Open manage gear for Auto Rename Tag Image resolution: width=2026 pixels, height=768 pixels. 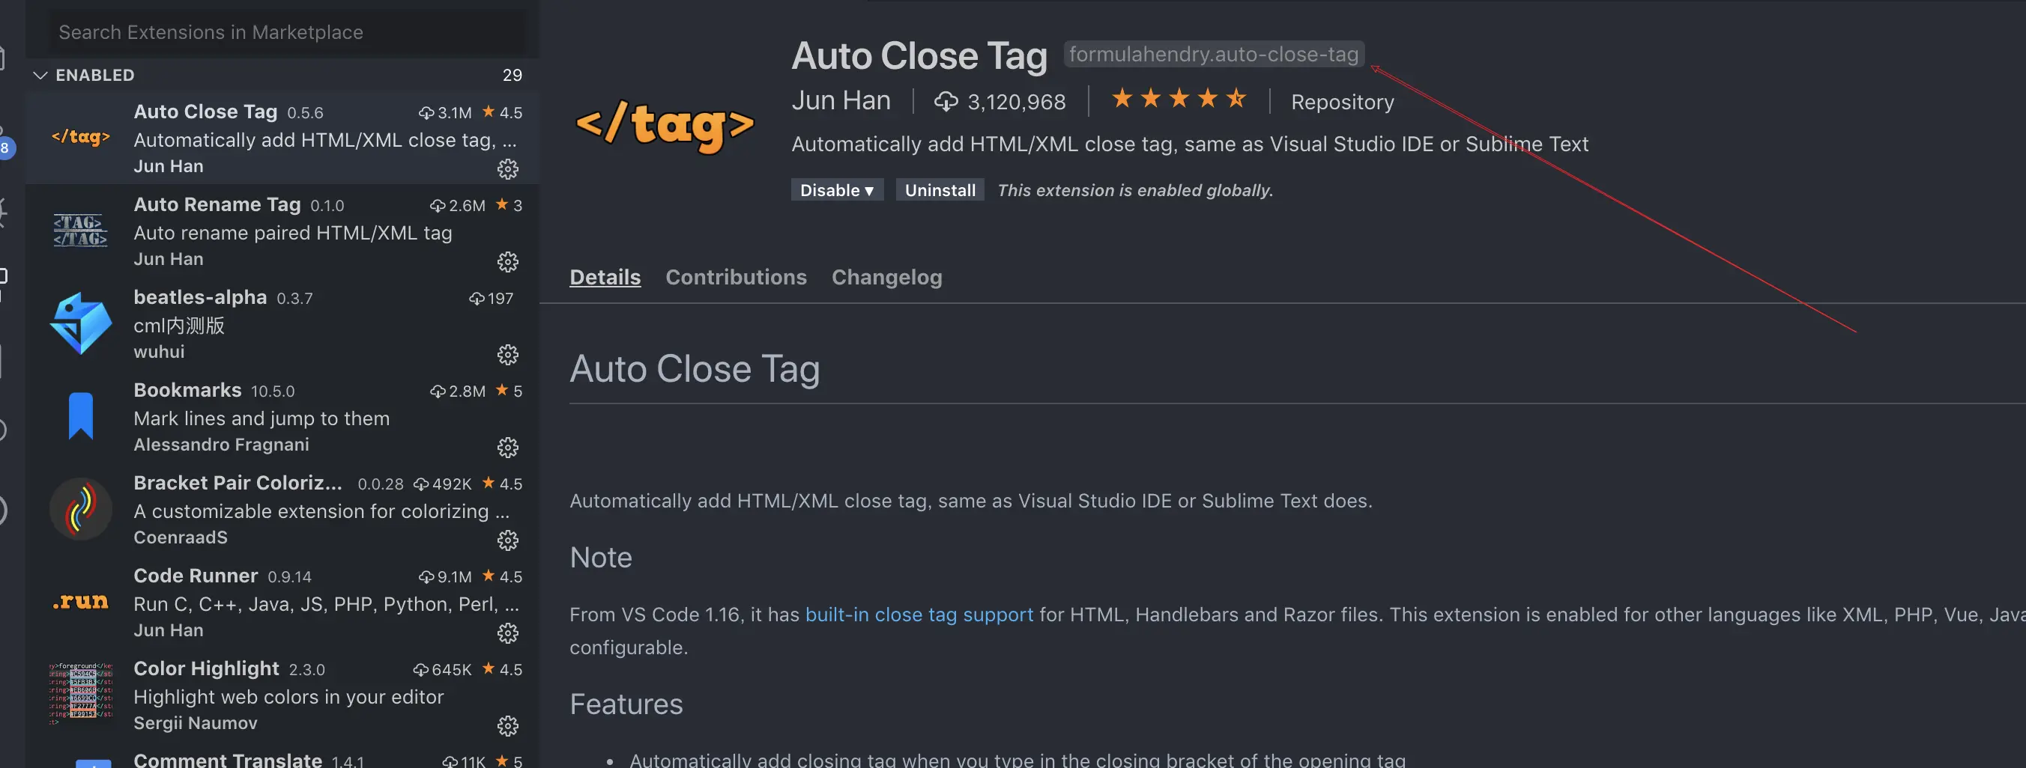508,262
